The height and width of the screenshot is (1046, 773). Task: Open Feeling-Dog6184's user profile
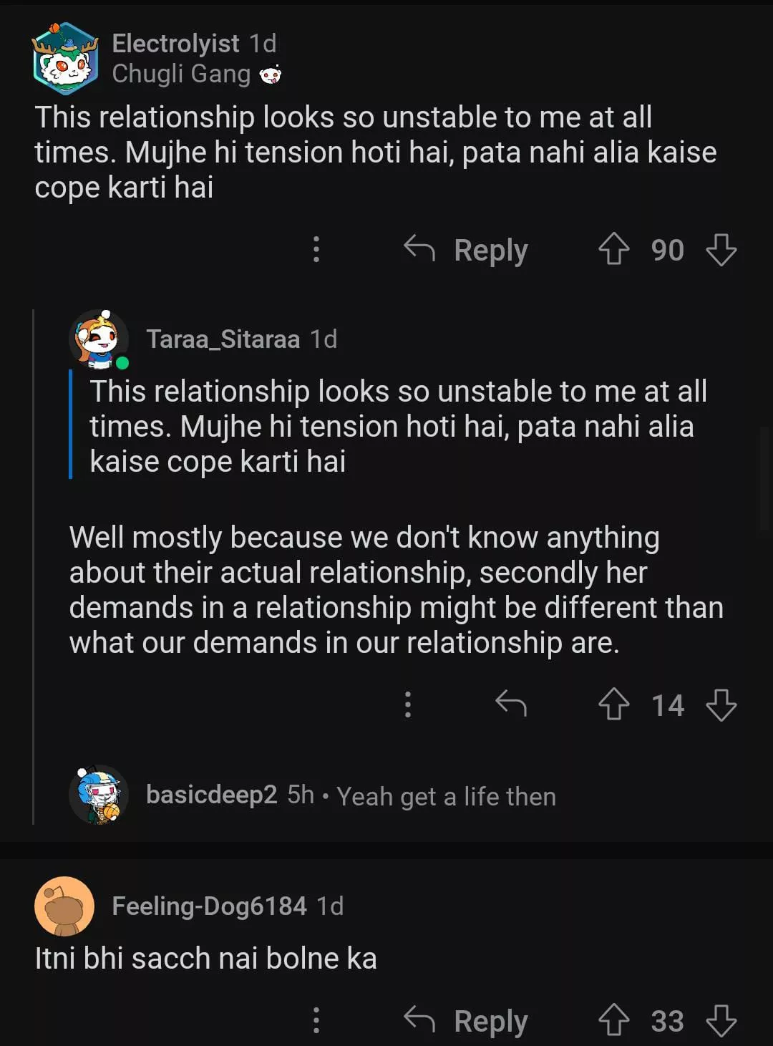coord(209,906)
